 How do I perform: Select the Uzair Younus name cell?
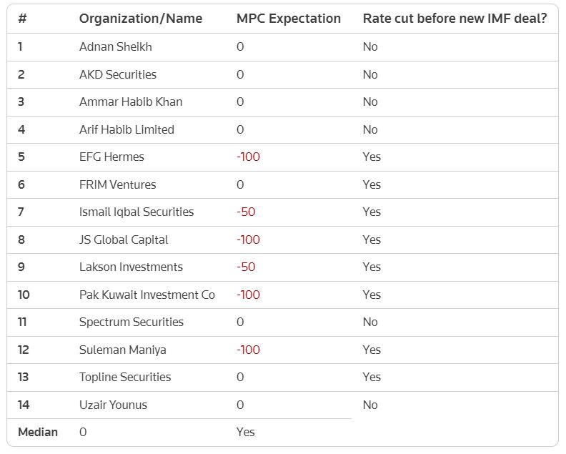[x=113, y=405]
